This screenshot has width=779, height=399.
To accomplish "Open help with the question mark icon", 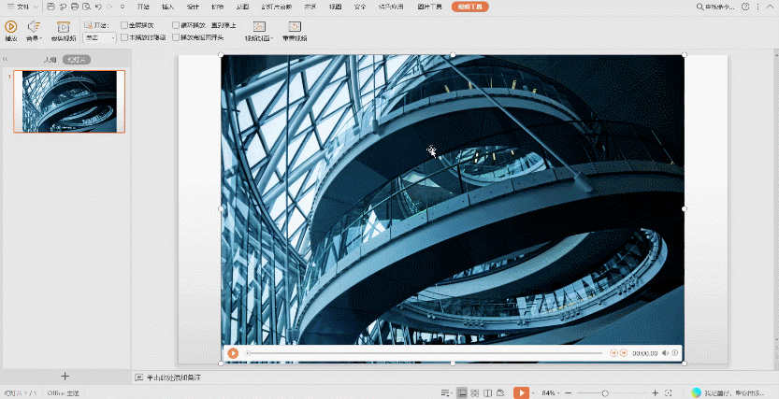I will (744, 7).
